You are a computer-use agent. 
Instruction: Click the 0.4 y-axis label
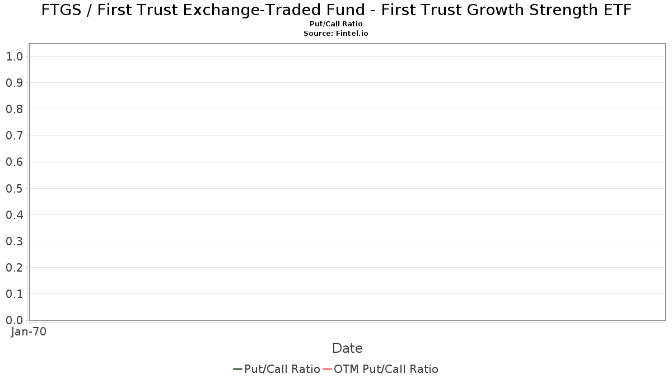[14, 215]
